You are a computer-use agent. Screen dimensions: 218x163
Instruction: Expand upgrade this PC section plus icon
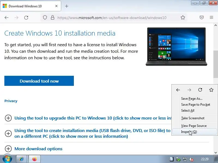click(x=8, y=118)
